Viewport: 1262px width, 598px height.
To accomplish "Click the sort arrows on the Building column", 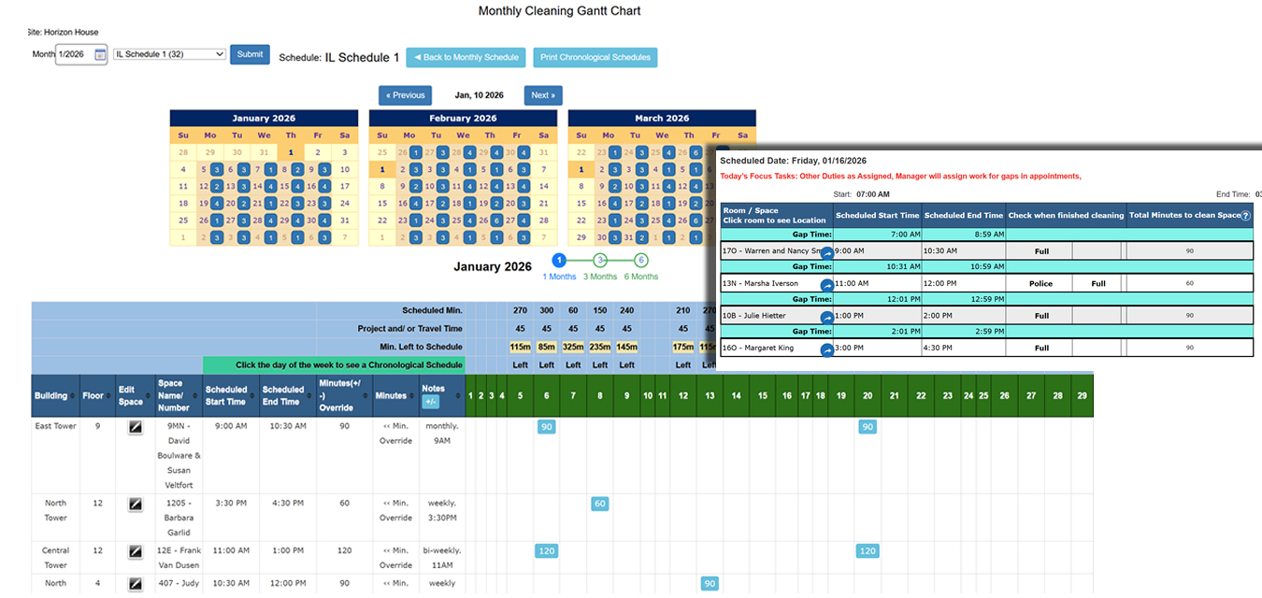I will (71, 395).
